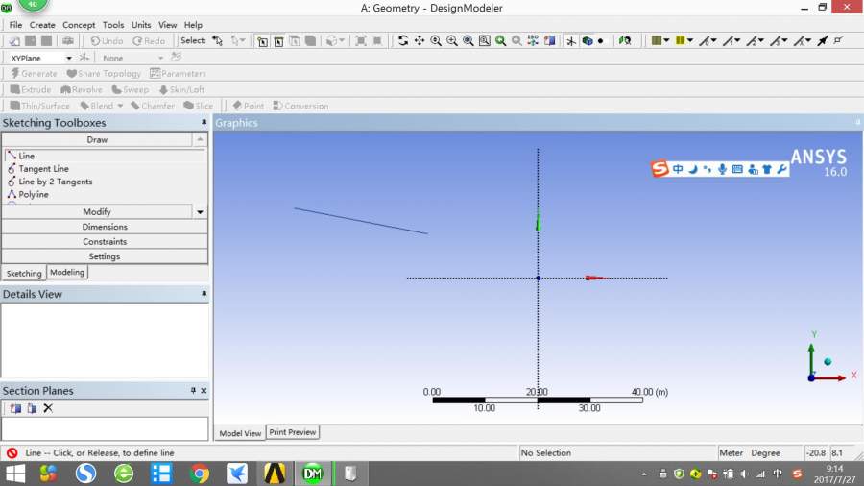Select the Pan view tool
The height and width of the screenshot is (486, 864).
(x=420, y=40)
